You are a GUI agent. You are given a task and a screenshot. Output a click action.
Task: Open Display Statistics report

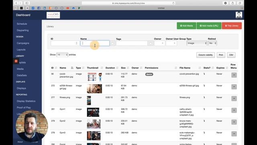pos(26,101)
